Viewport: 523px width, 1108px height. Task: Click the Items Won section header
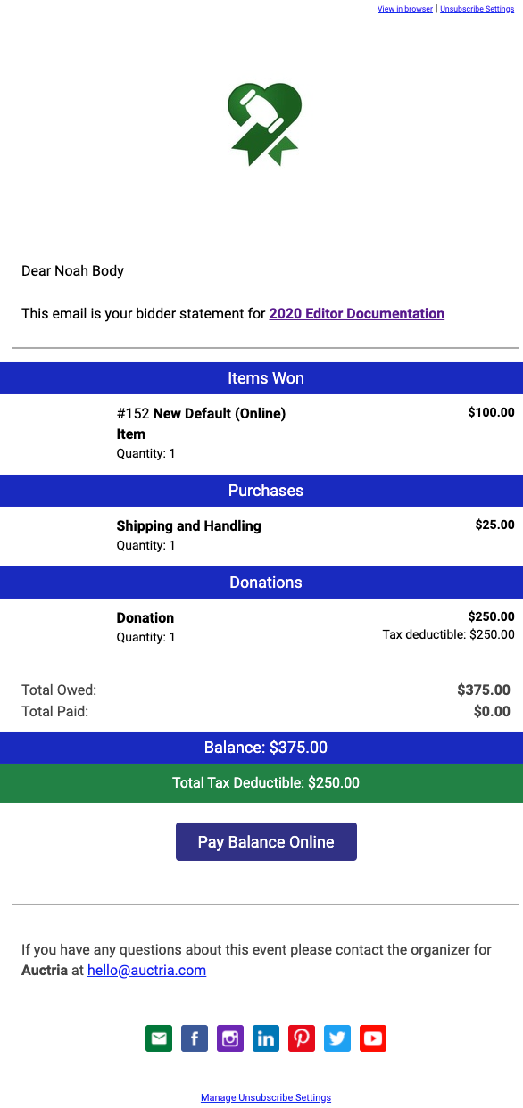click(x=261, y=378)
